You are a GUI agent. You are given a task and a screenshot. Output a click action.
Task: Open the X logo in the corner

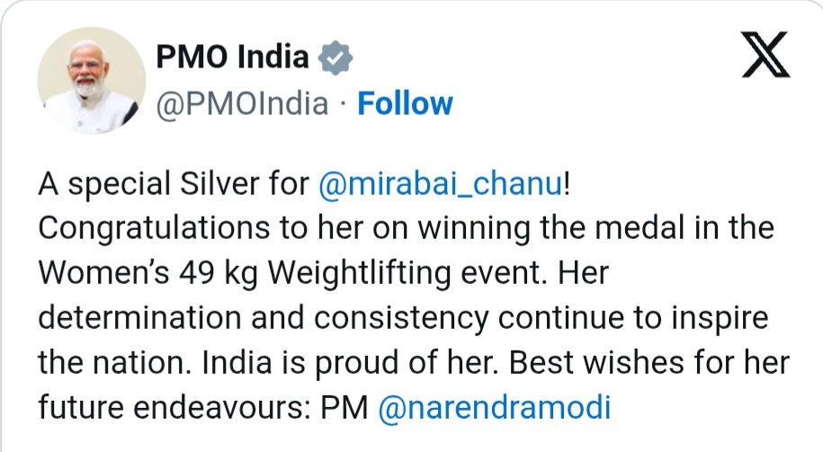pyautogui.click(x=765, y=55)
